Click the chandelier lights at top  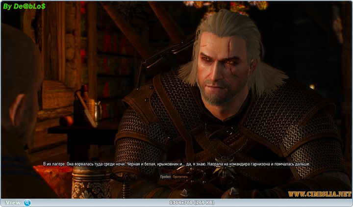(x=226, y=6)
